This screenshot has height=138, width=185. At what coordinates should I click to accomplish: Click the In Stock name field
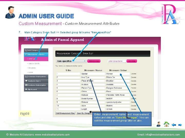pos(93,84)
